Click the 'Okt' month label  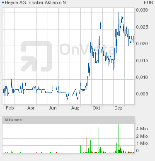[96, 108]
